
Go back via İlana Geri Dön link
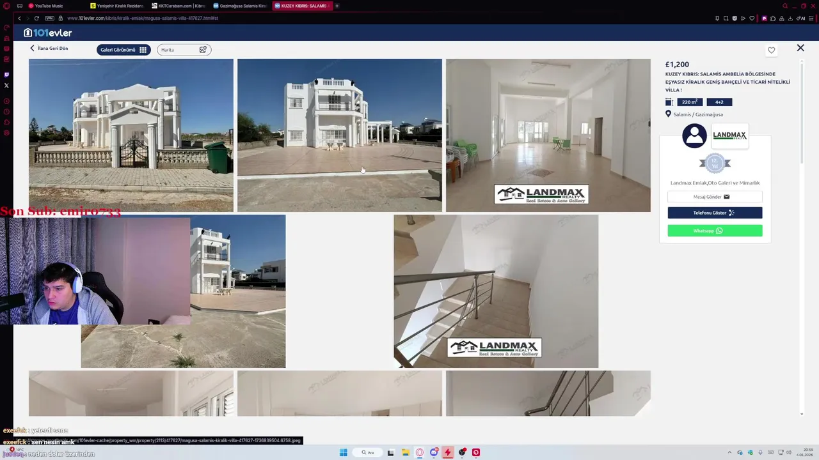[49, 49]
